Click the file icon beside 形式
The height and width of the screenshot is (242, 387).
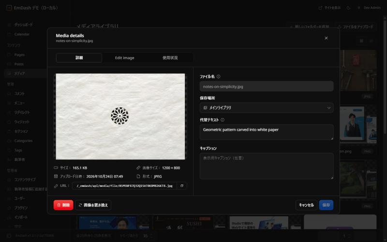pos(138,176)
